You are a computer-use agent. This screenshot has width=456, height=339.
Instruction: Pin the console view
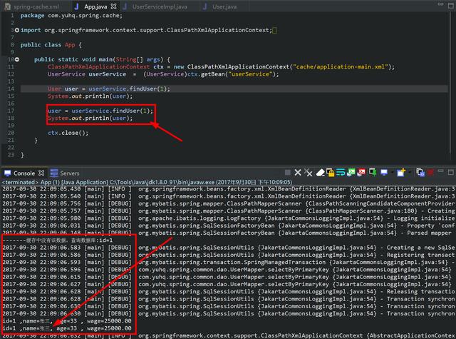point(373,173)
